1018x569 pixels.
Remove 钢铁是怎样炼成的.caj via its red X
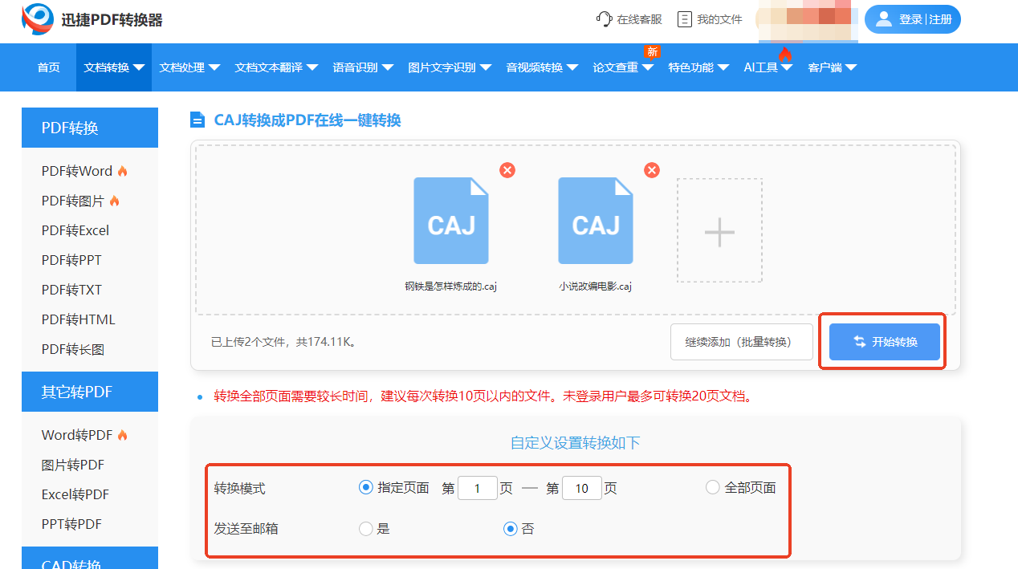507,170
